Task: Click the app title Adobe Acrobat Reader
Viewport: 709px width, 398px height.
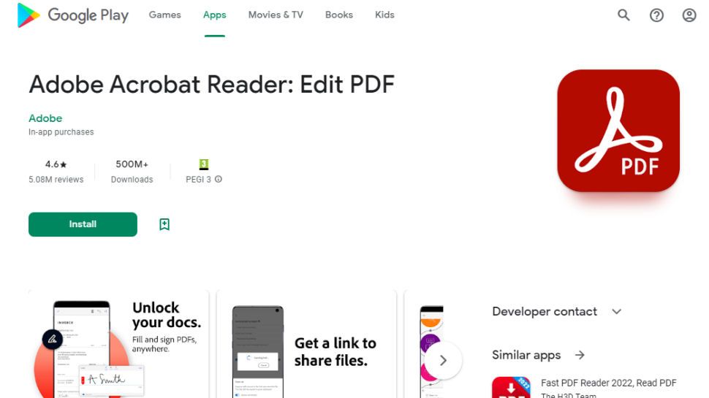Action: [x=212, y=85]
